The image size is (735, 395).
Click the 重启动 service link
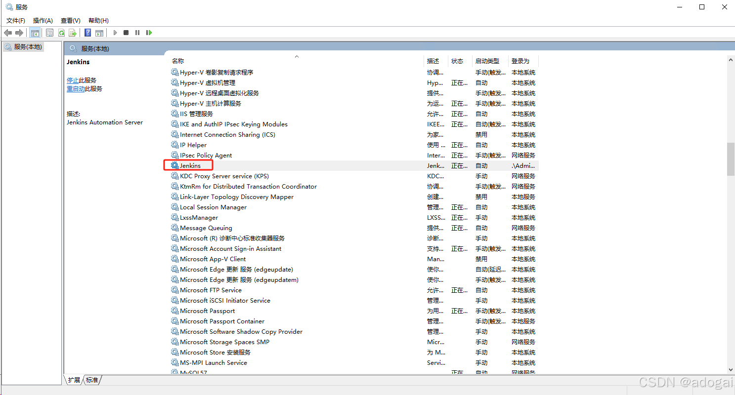76,89
